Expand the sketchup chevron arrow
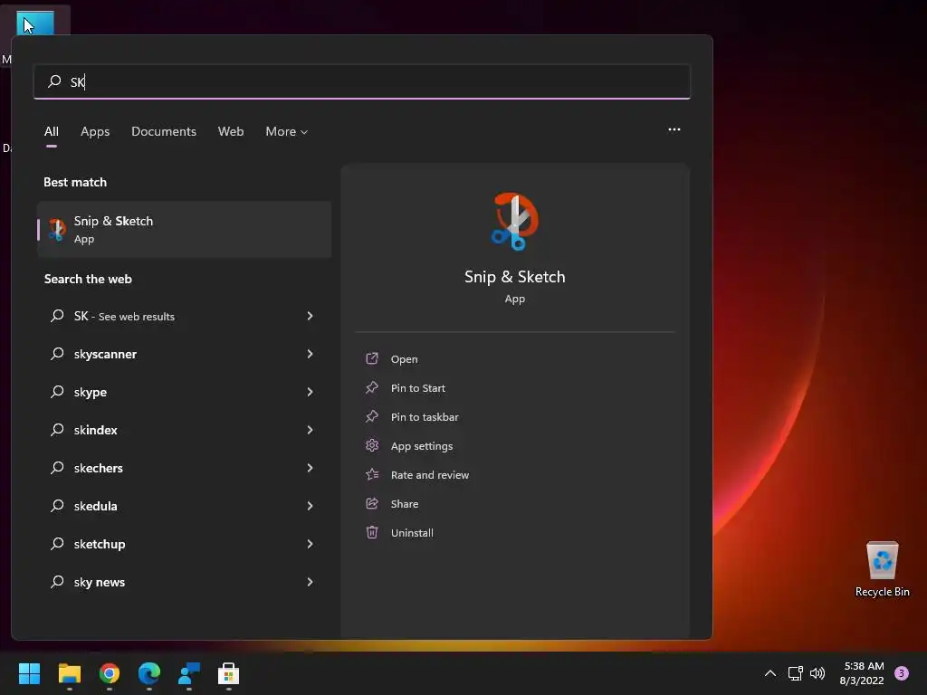 tap(310, 544)
